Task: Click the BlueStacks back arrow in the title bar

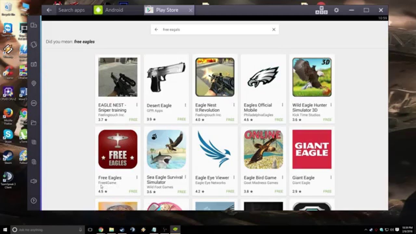Action: pyautogui.click(x=49, y=10)
